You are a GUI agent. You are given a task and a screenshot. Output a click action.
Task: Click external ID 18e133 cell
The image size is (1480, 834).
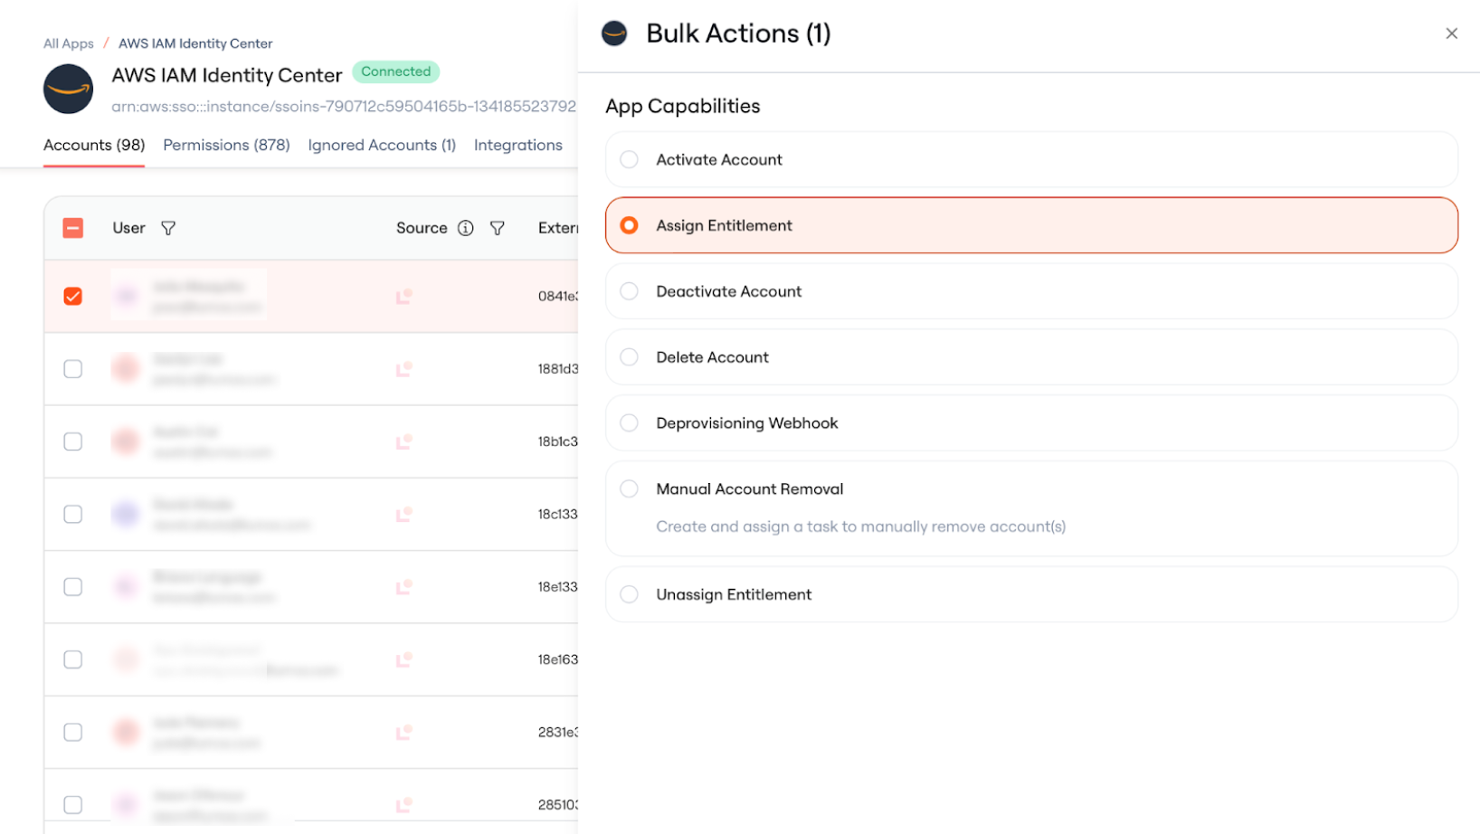pyautogui.click(x=558, y=587)
